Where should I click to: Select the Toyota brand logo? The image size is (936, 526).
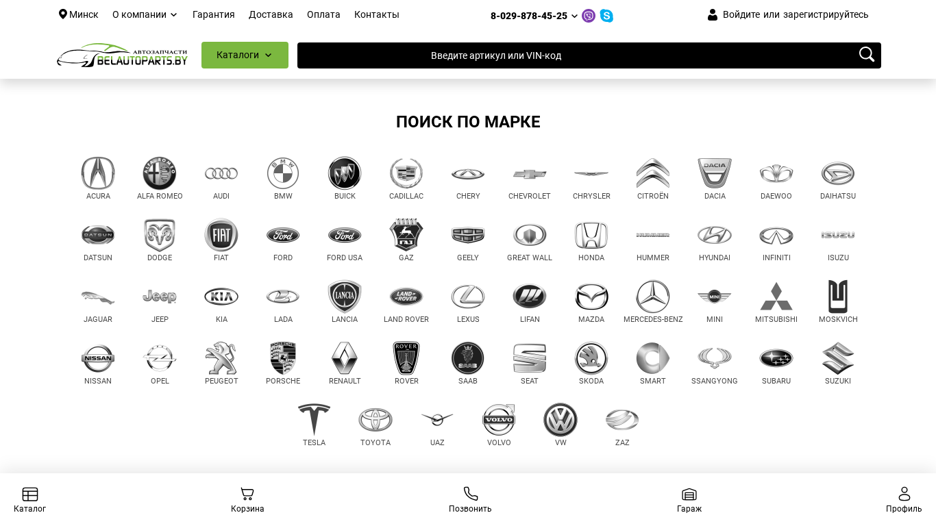(x=375, y=420)
